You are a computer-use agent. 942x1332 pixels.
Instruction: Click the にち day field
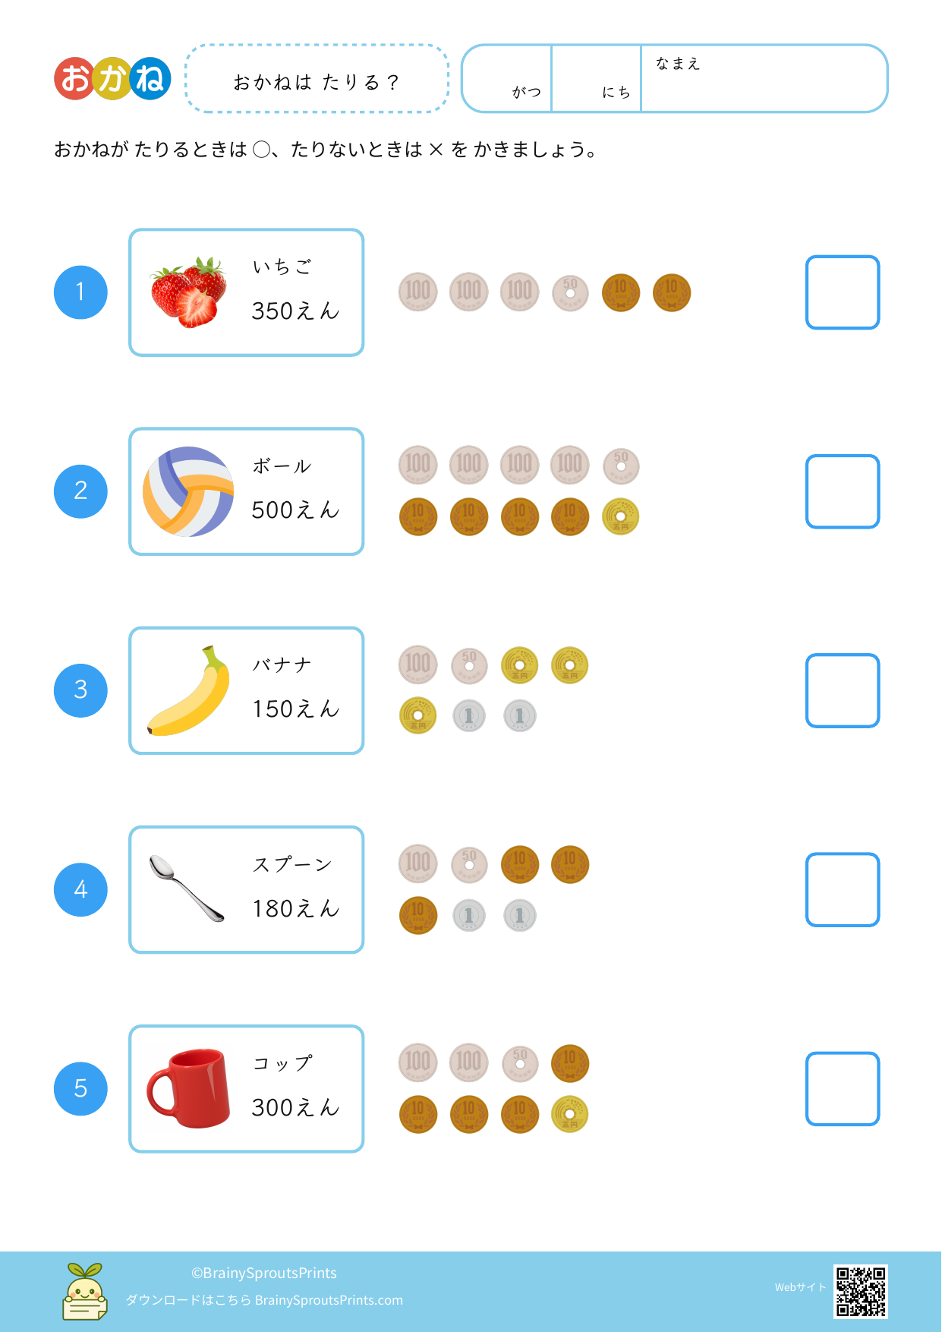point(597,79)
